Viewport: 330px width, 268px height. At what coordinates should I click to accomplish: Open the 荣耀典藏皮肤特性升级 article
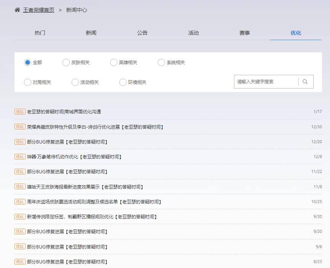pyautogui.click(x=95, y=126)
